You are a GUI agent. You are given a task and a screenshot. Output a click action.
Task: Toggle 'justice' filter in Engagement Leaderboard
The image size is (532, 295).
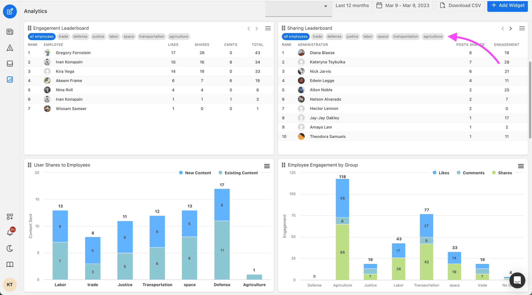(x=97, y=36)
